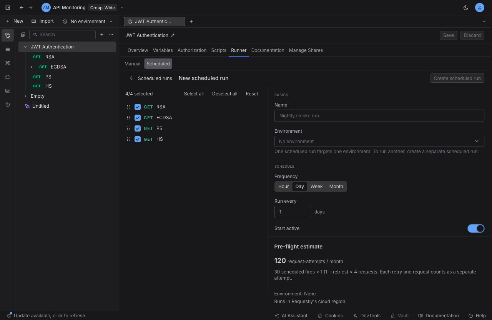
Task: Uncheck the ECDSA request checkbox
Action: click(138, 118)
